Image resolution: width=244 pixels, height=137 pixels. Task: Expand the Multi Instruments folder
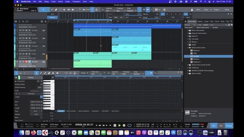pos(188,30)
